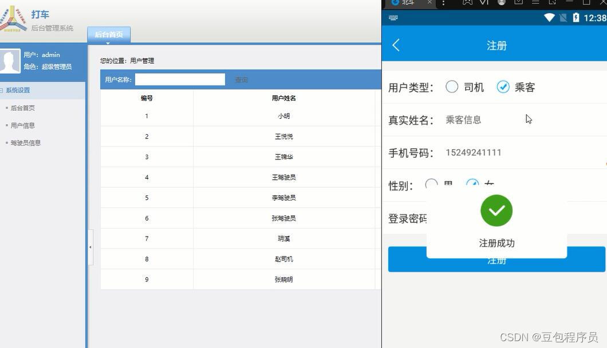Screen dimensions: 607x348
Task: Click the 用户: admin label
Action: (x=42, y=55)
